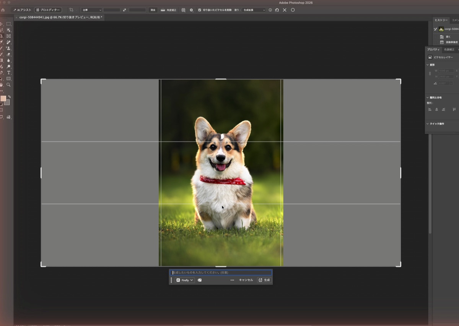Click the W width field in Properties

tap(446, 71)
